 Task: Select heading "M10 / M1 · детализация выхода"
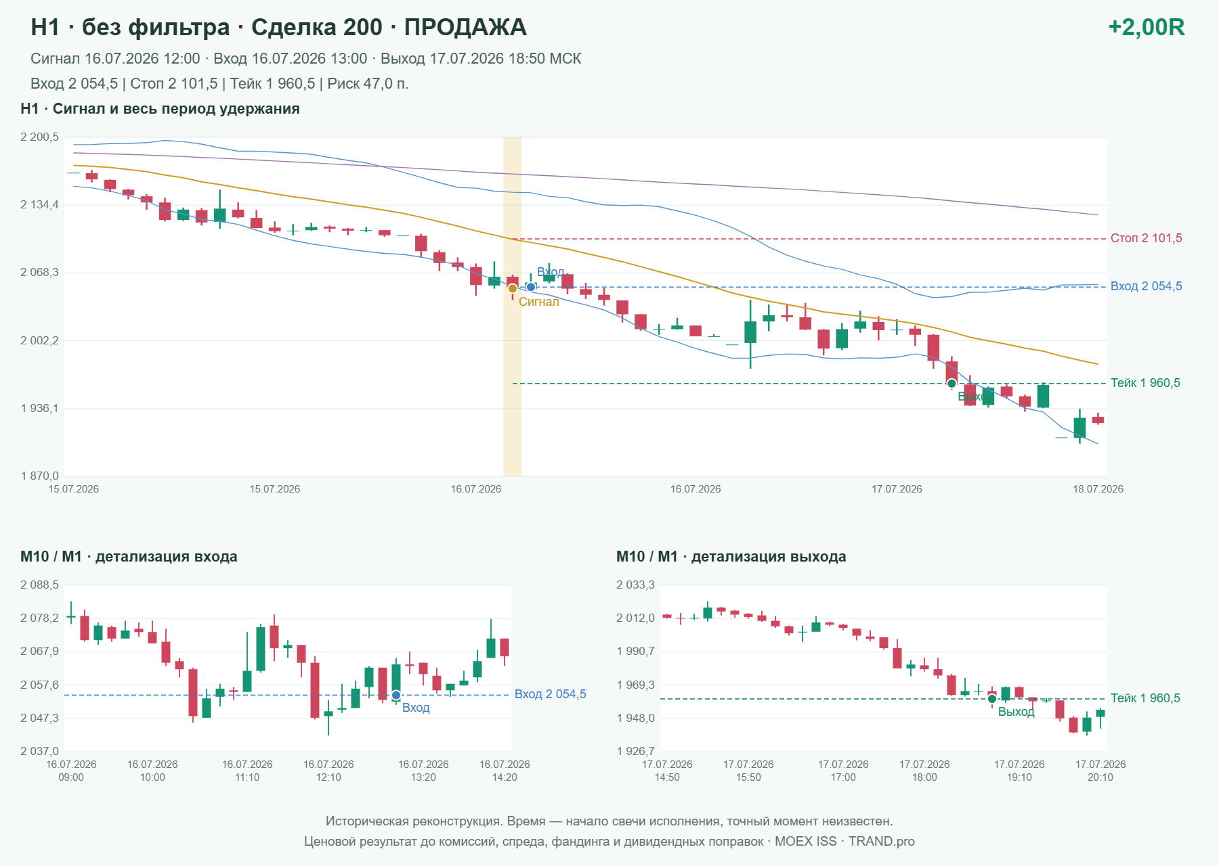(x=731, y=557)
